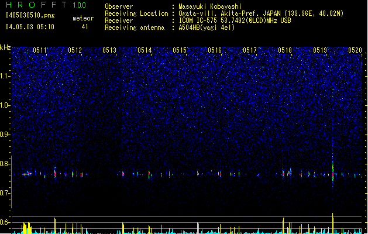The height and width of the screenshot is (234, 368).
Task: Click observer name Masayuki Kobayashi
Action: tap(210, 6)
